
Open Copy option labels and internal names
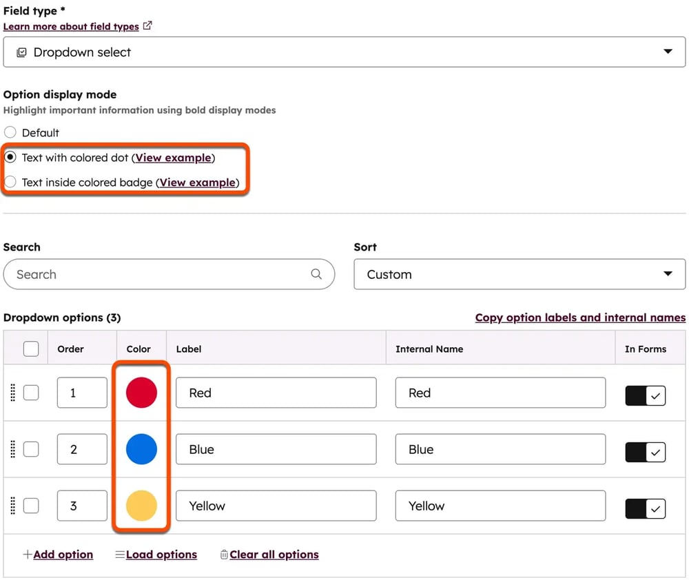(x=580, y=318)
